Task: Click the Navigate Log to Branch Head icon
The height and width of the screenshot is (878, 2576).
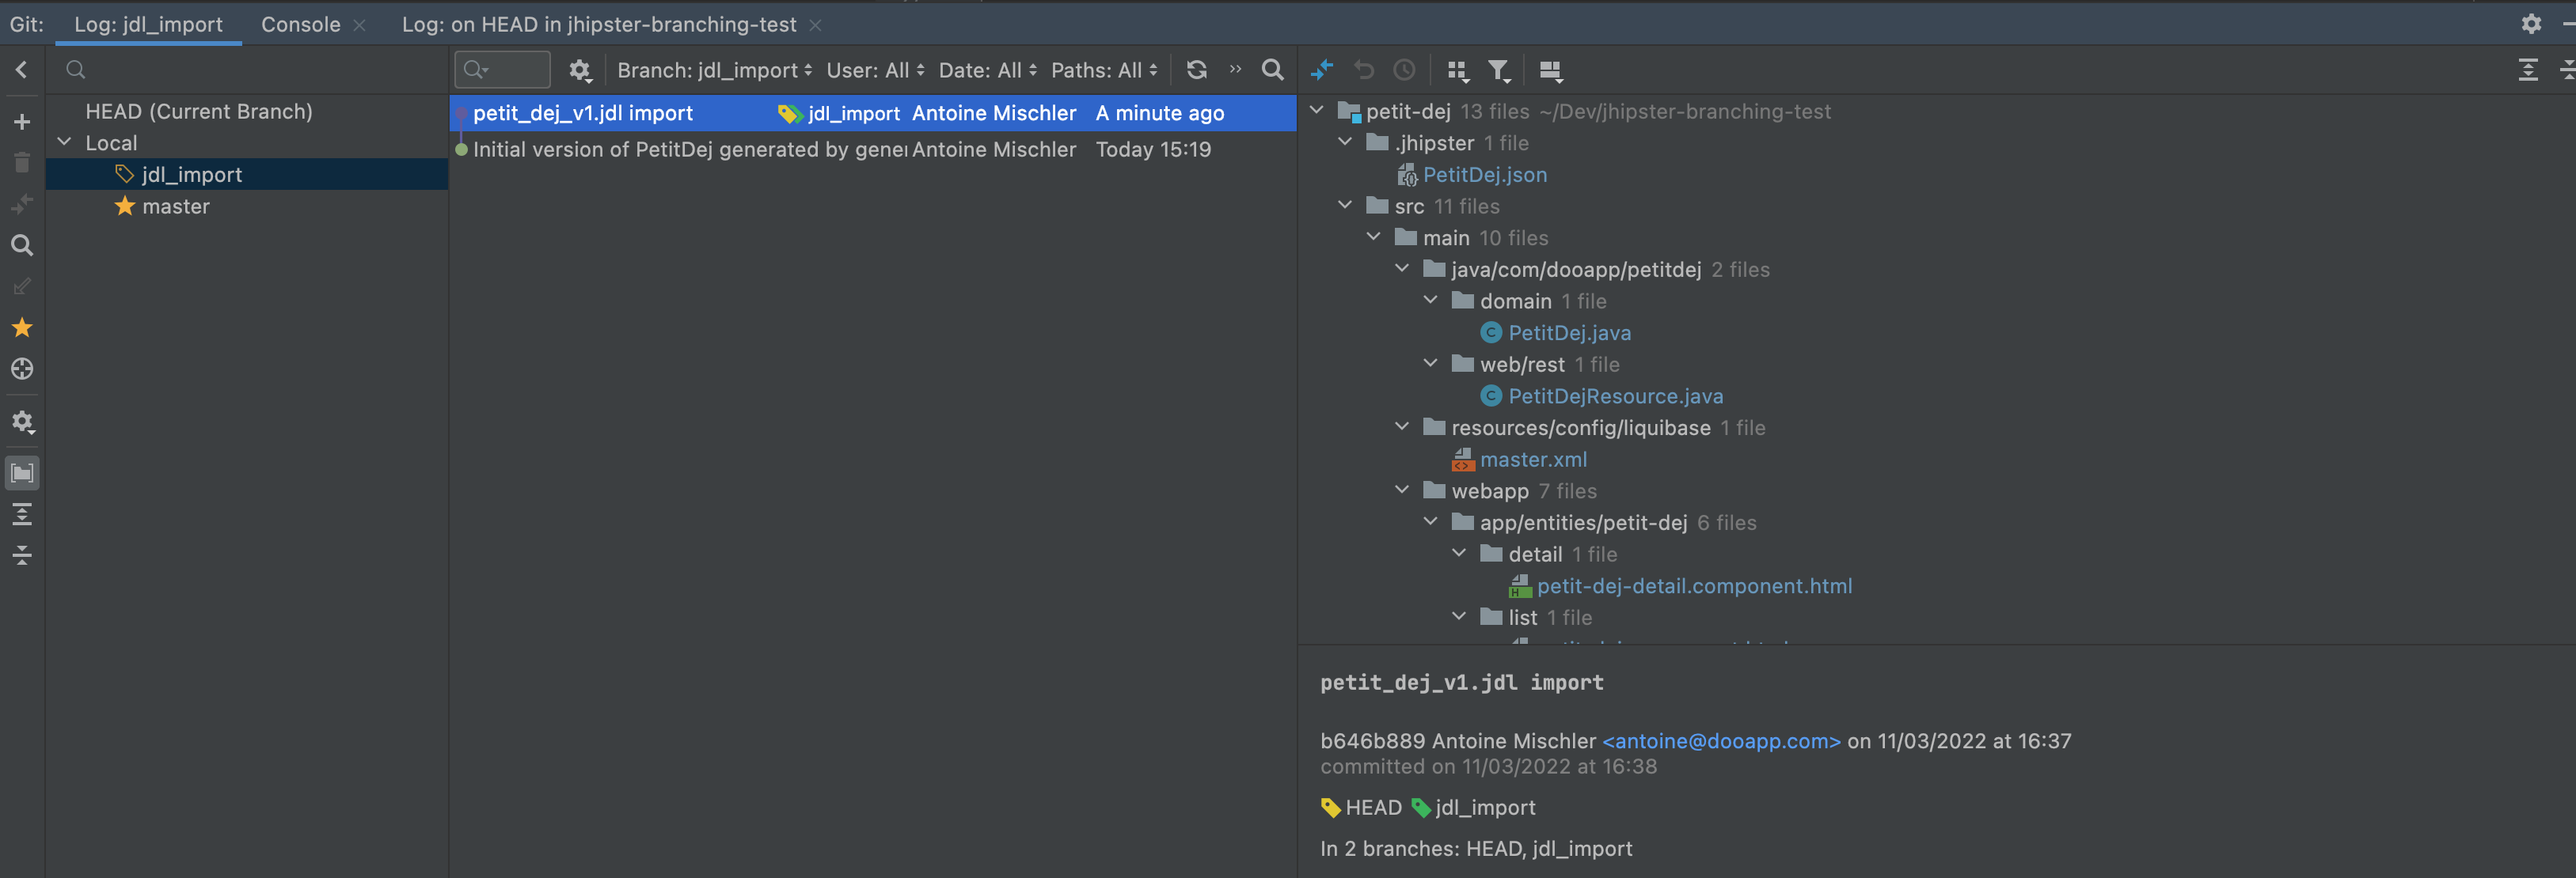Action: click(x=22, y=369)
